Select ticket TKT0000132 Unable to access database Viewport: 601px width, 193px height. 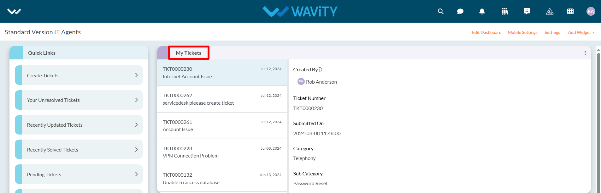222,178
